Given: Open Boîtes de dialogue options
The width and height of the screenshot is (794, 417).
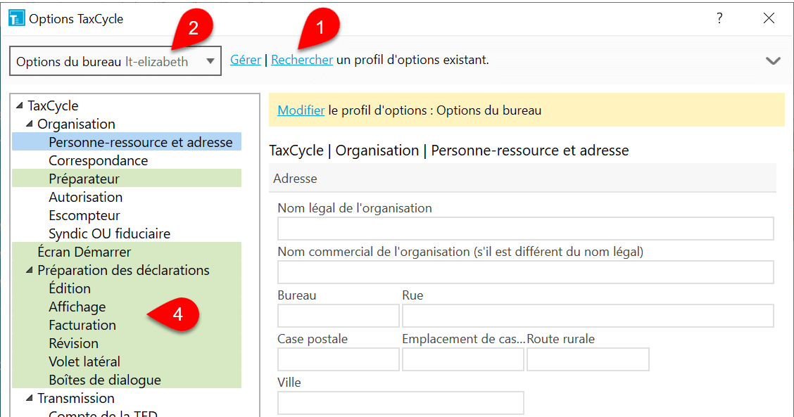Looking at the screenshot, I should (127, 380).
